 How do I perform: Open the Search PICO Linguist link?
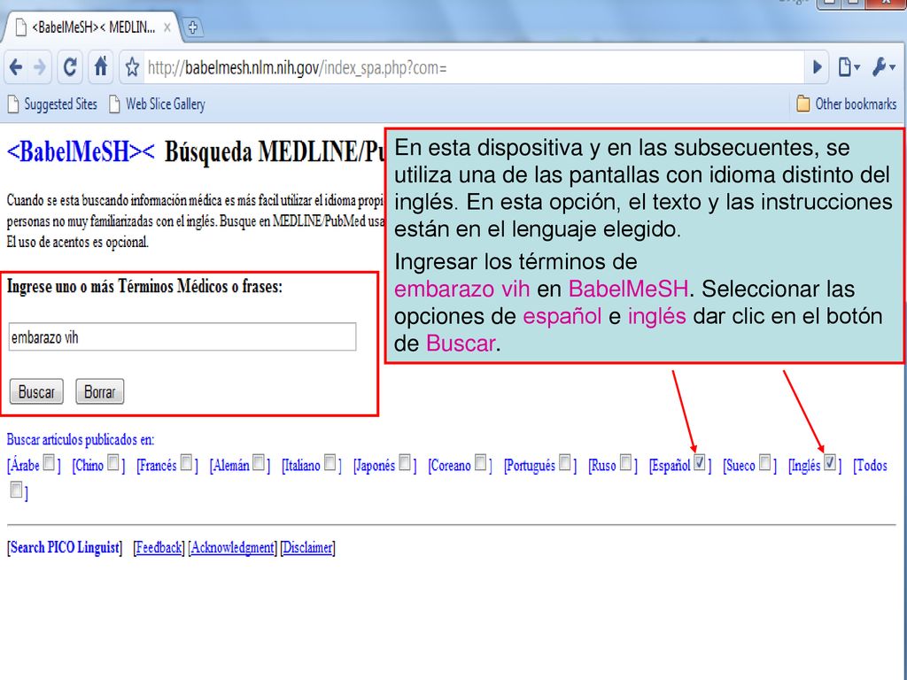[x=65, y=547]
